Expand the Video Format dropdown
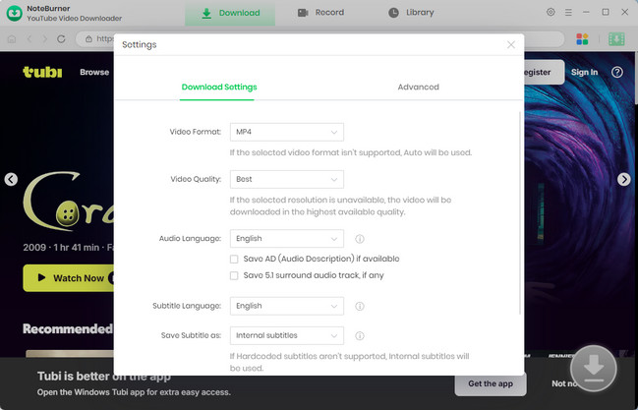638x410 pixels. (286, 131)
